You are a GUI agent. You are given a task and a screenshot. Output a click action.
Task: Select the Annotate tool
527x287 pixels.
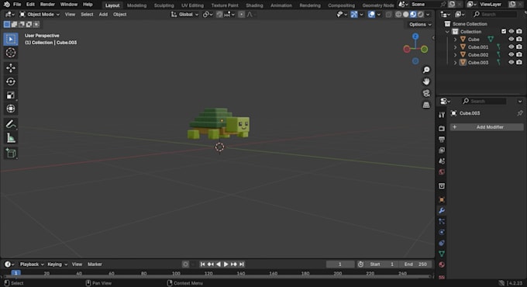click(x=11, y=124)
